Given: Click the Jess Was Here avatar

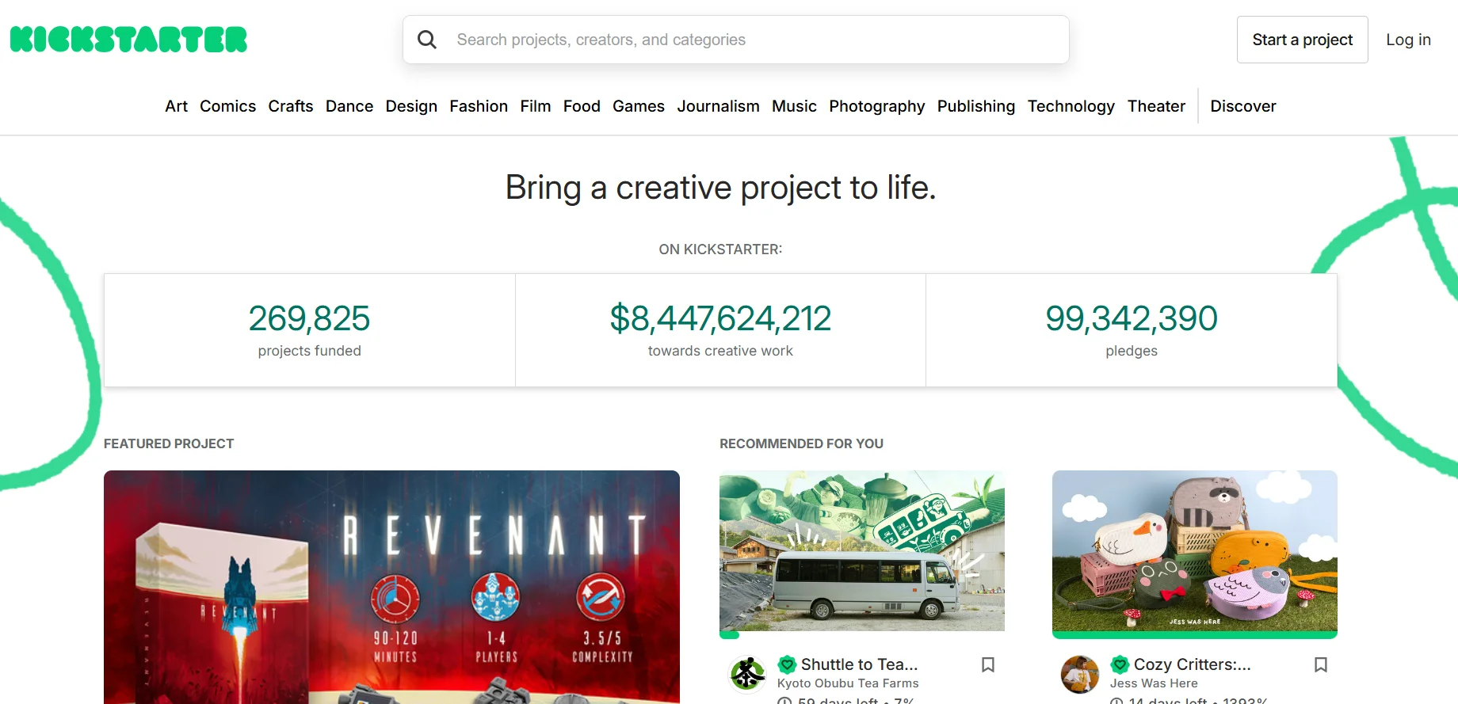Looking at the screenshot, I should pyautogui.click(x=1080, y=674).
